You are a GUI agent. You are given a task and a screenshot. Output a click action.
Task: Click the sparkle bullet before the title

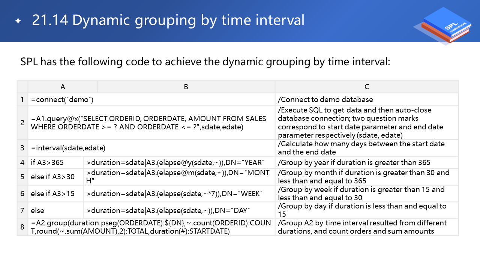pos(18,21)
